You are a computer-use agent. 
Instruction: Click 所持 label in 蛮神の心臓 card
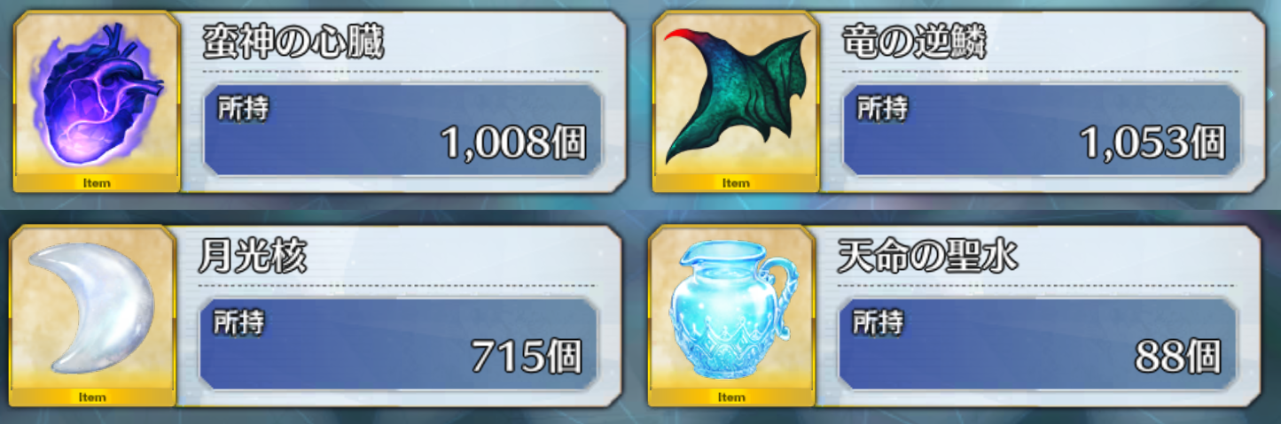click(243, 108)
